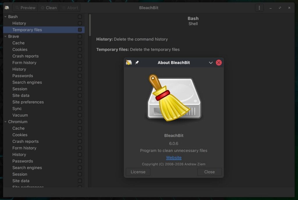Click 'Program to clean unnecessary files' text
Screen dimensions: 298x200
point(174,151)
